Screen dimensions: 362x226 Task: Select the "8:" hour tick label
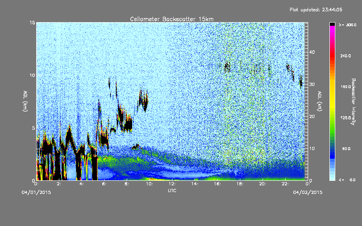pos(127,184)
